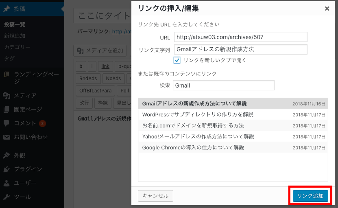Select お名前.comでドメインを新規取得する方法 result
Image resolution: width=338 pixels, height=208 pixels.
[x=233, y=125]
